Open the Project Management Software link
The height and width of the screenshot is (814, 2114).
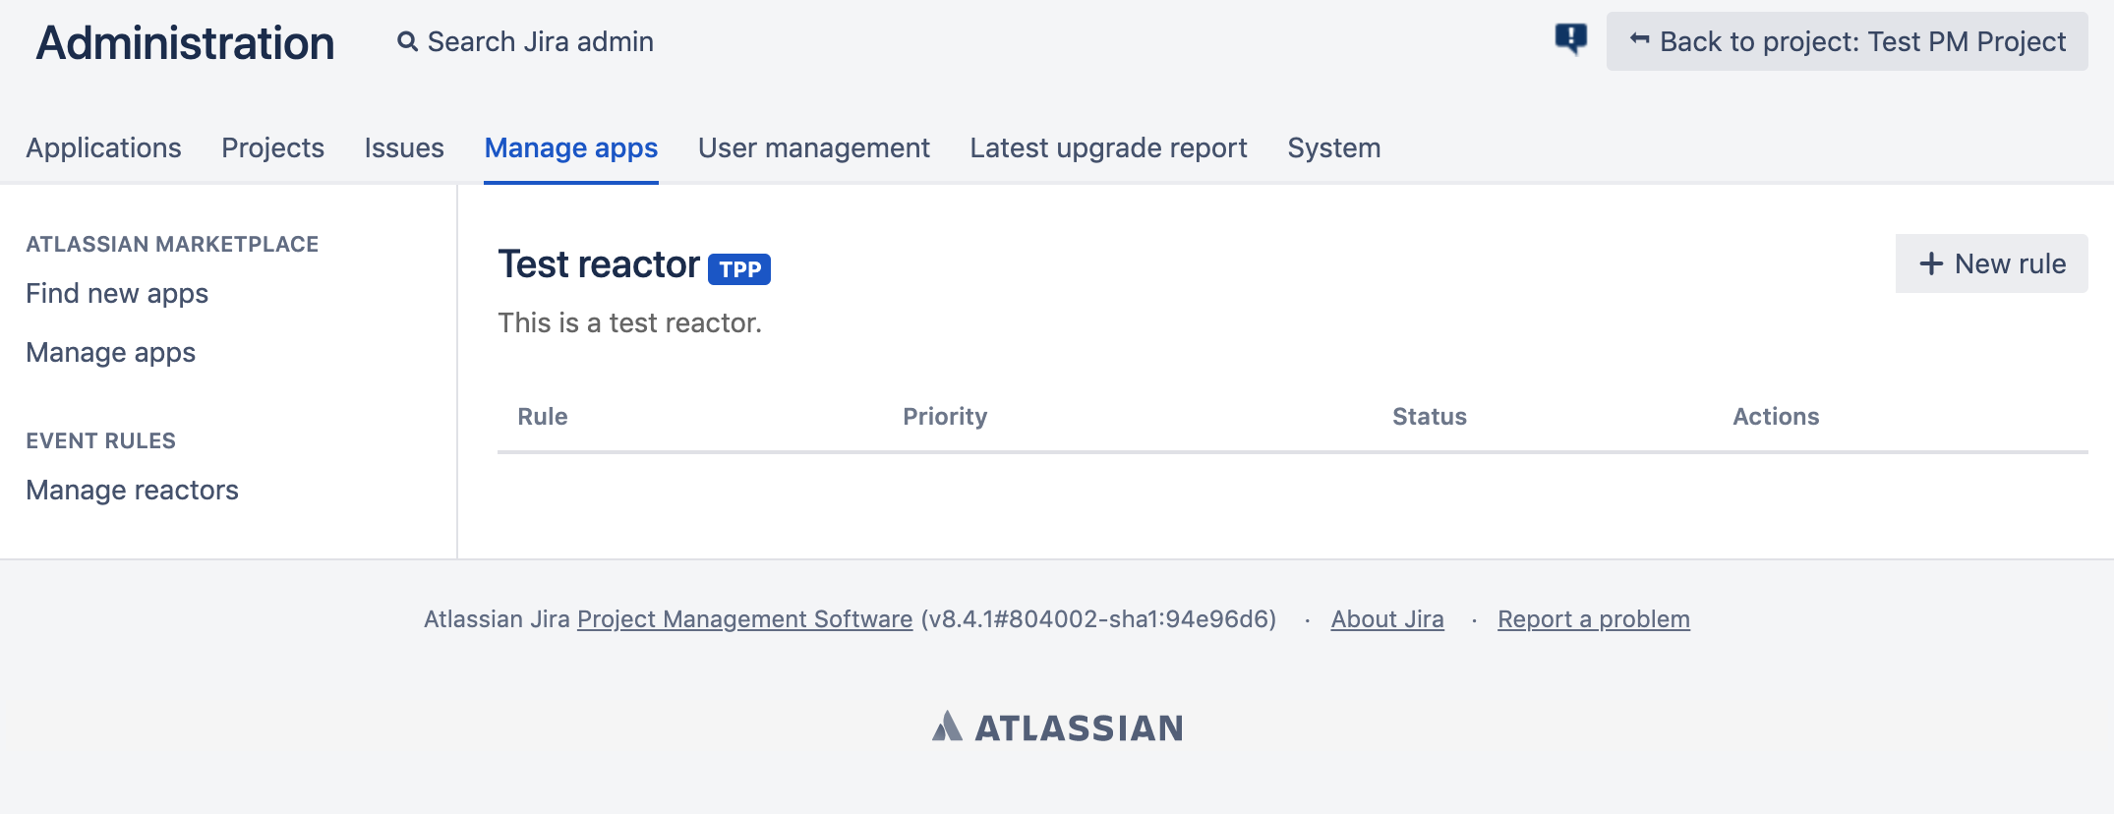pos(744,619)
